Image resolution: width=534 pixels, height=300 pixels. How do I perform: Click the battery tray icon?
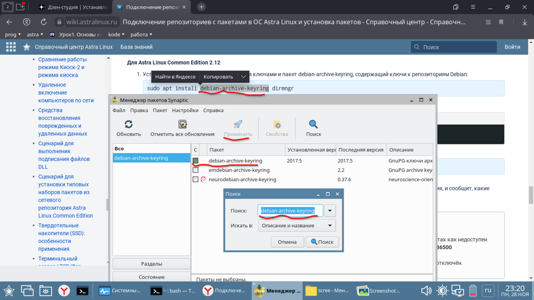(x=473, y=291)
